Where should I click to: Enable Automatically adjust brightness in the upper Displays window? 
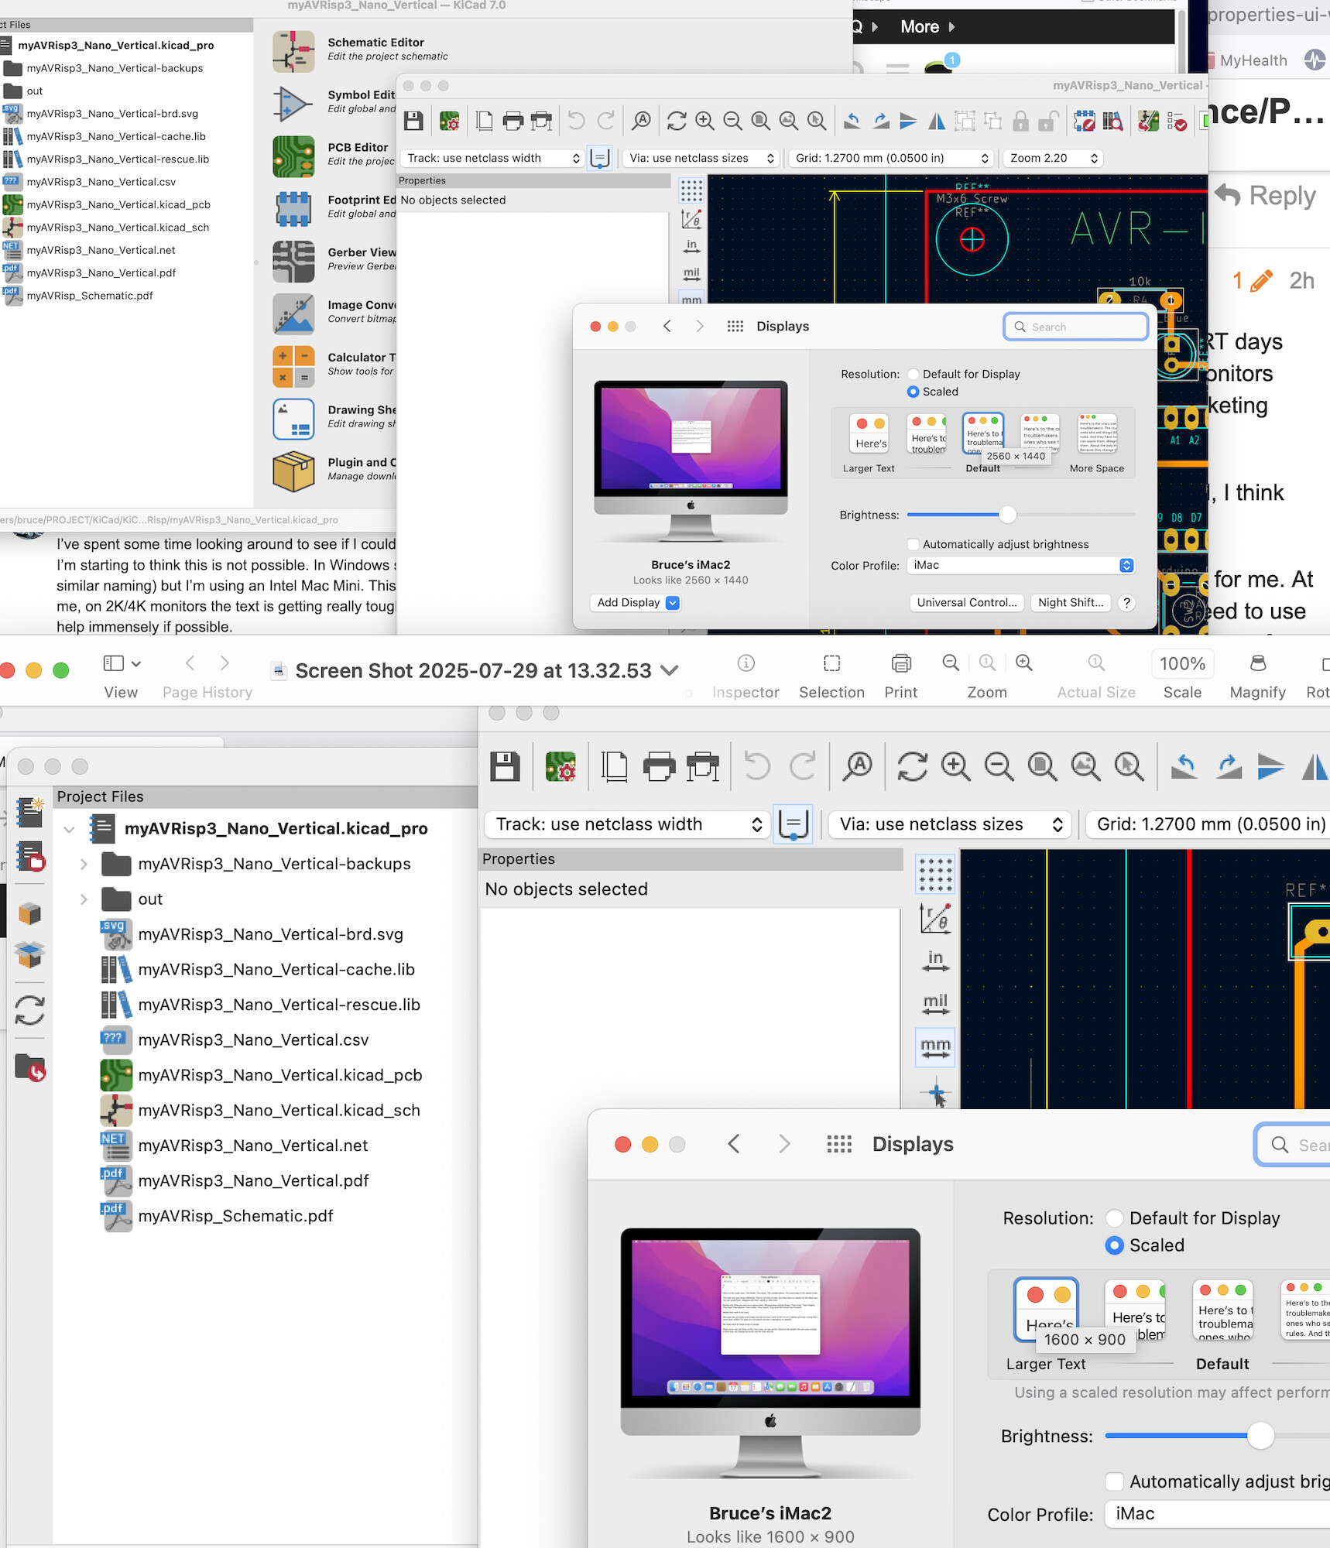914,545
